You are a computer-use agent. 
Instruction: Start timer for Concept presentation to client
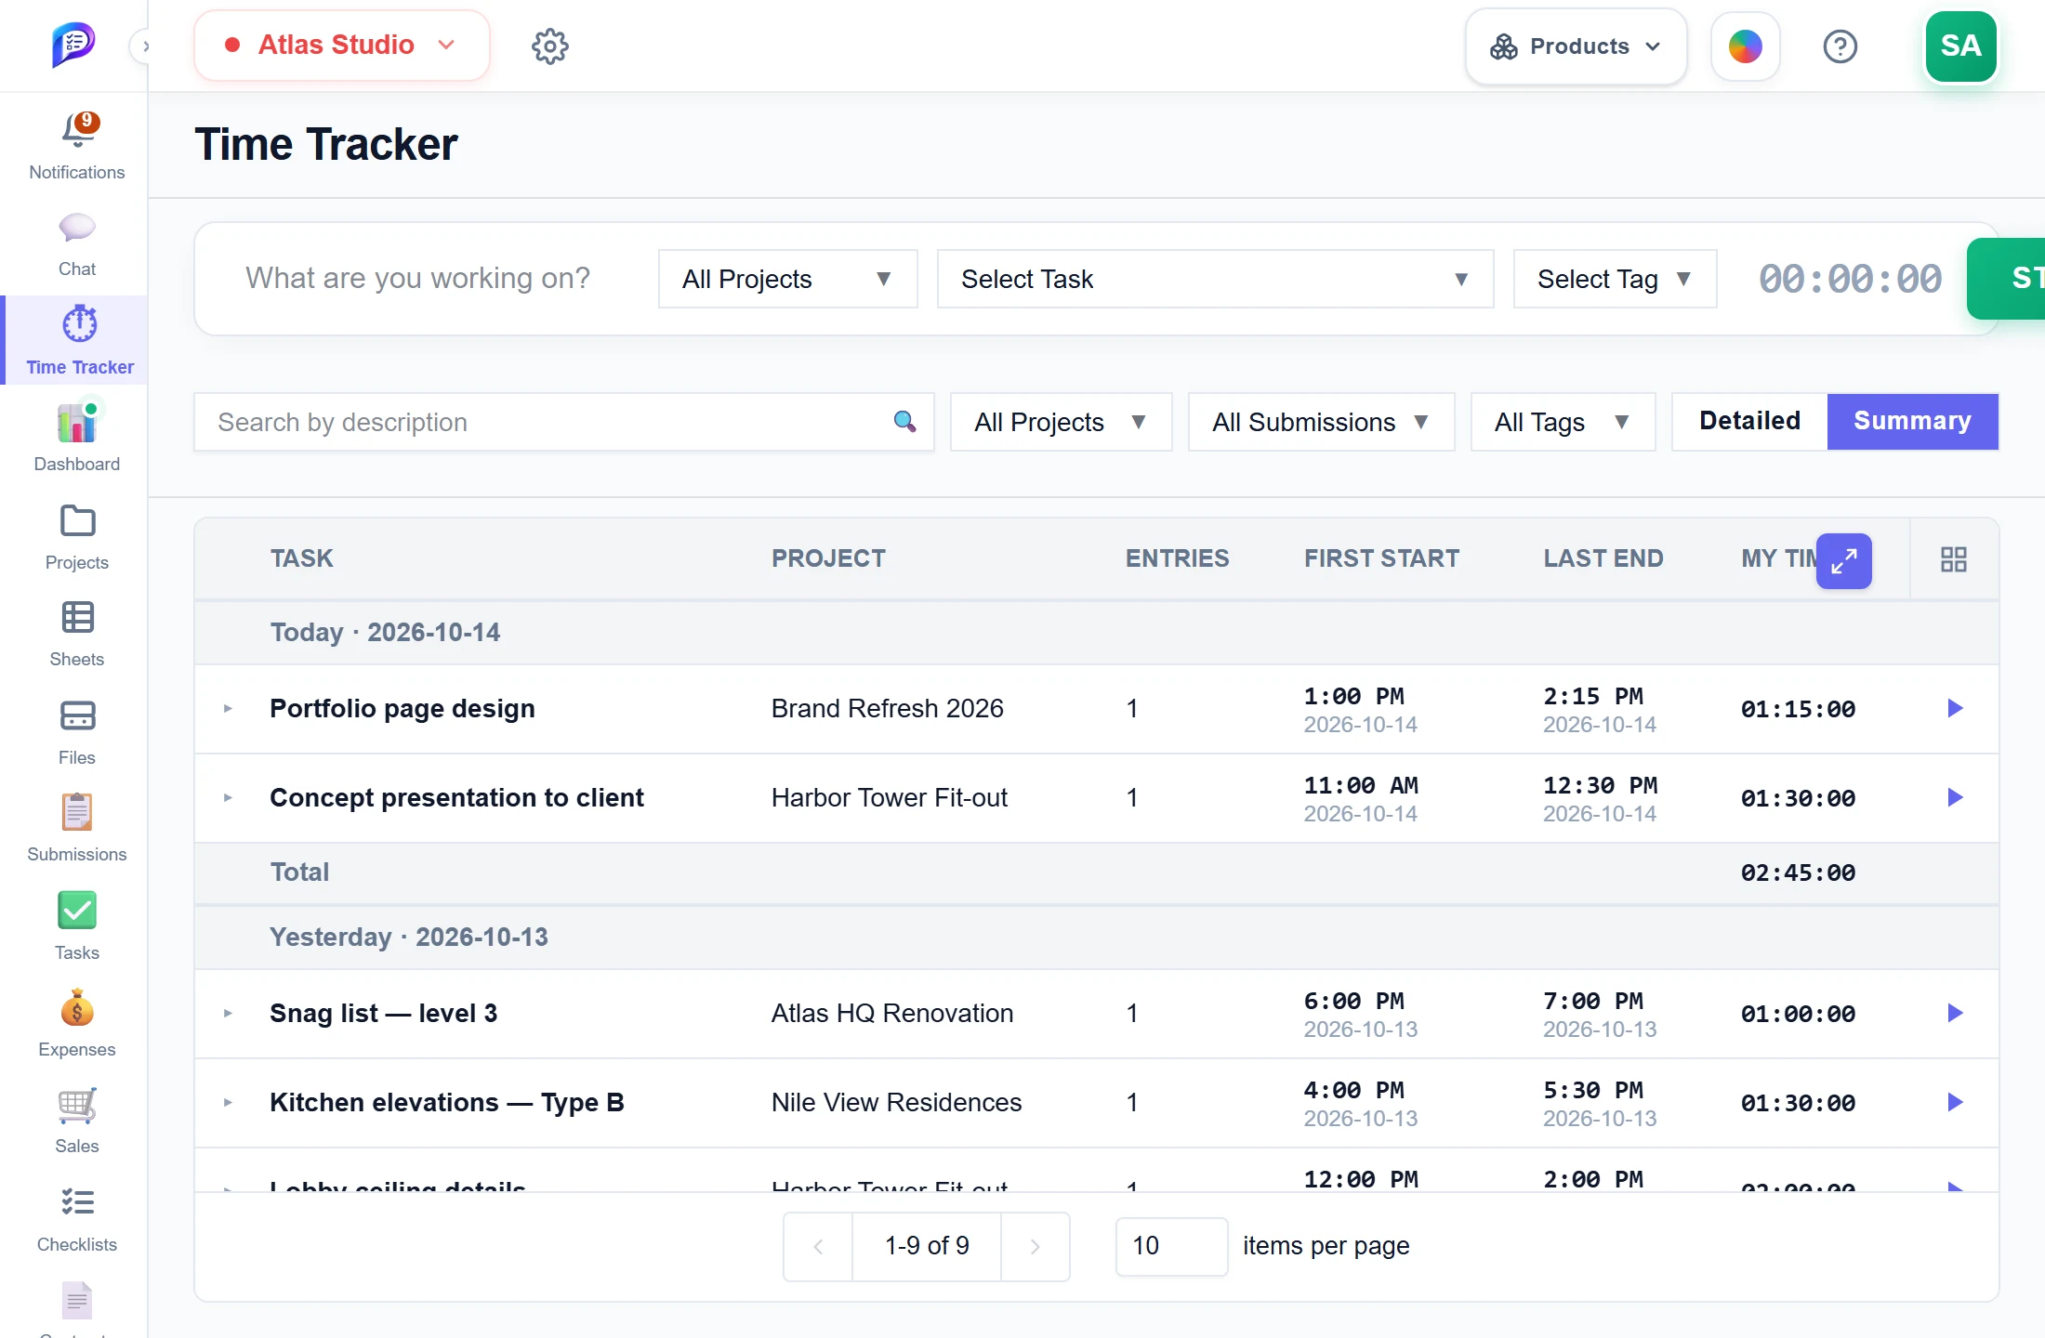tap(1955, 798)
